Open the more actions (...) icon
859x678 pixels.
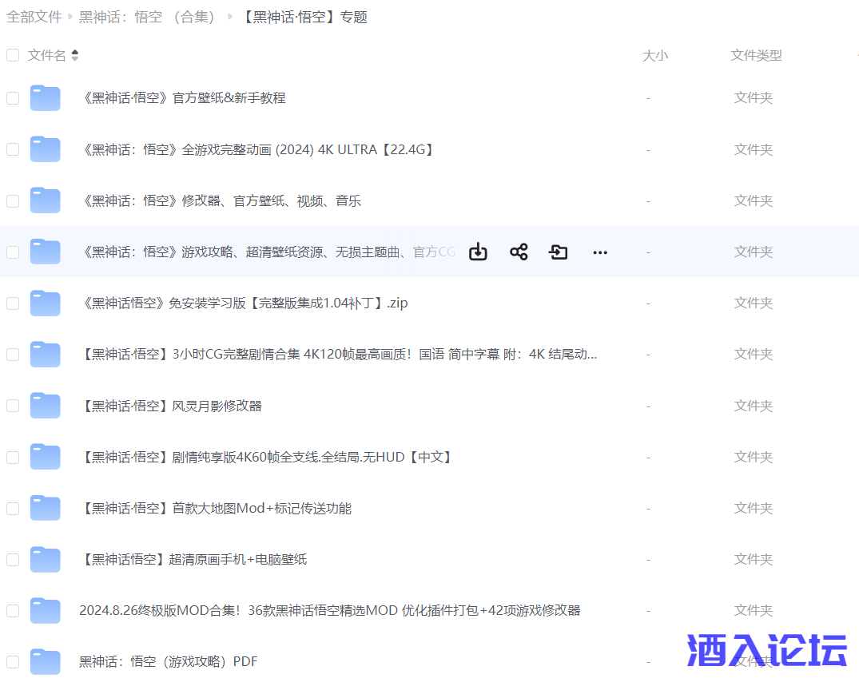click(599, 252)
